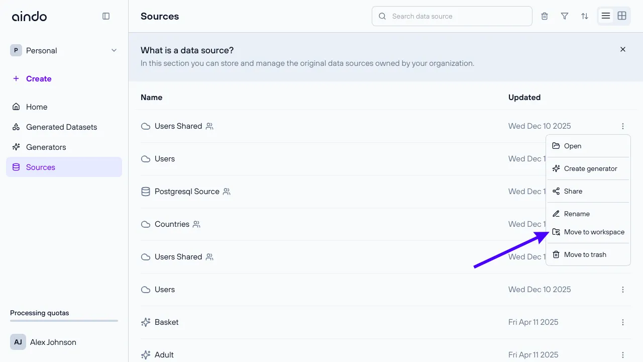Collapse the sidebar with the panel icon
The height and width of the screenshot is (362, 643).
click(x=106, y=16)
